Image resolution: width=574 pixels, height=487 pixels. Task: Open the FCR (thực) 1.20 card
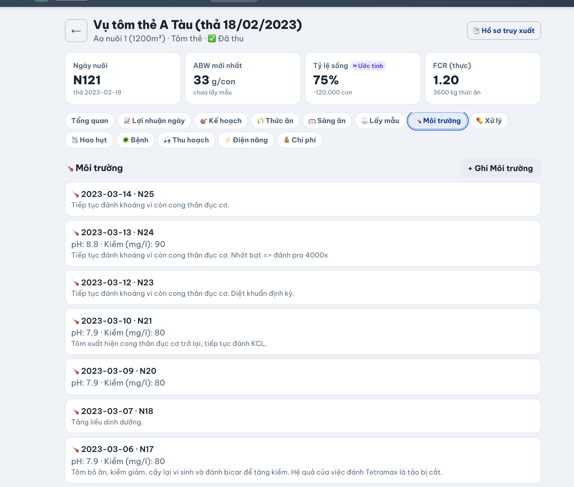pos(483,79)
